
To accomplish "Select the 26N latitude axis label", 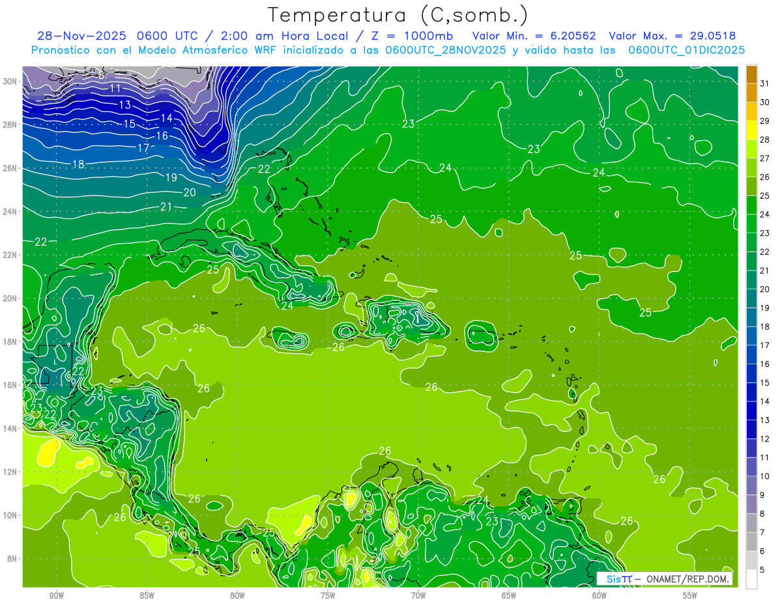I will coord(10,168).
